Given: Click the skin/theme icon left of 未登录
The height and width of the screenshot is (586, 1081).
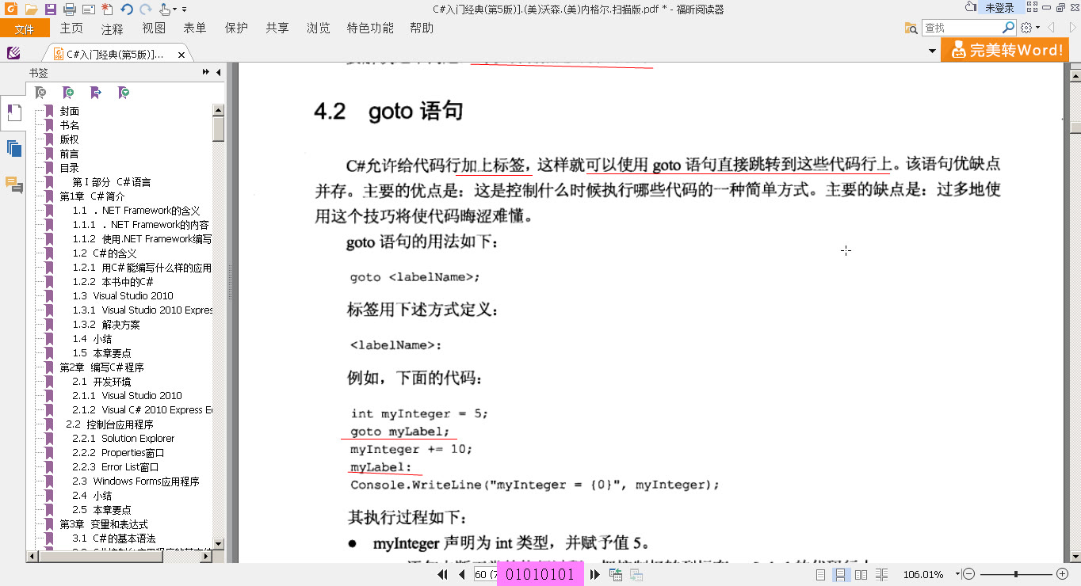Looking at the screenshot, I should click(971, 7).
